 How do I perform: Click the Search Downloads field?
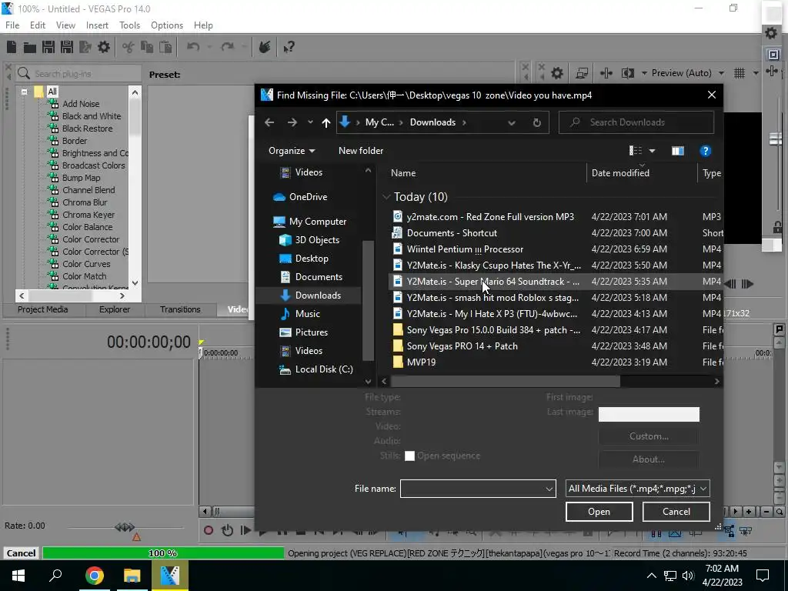click(636, 122)
